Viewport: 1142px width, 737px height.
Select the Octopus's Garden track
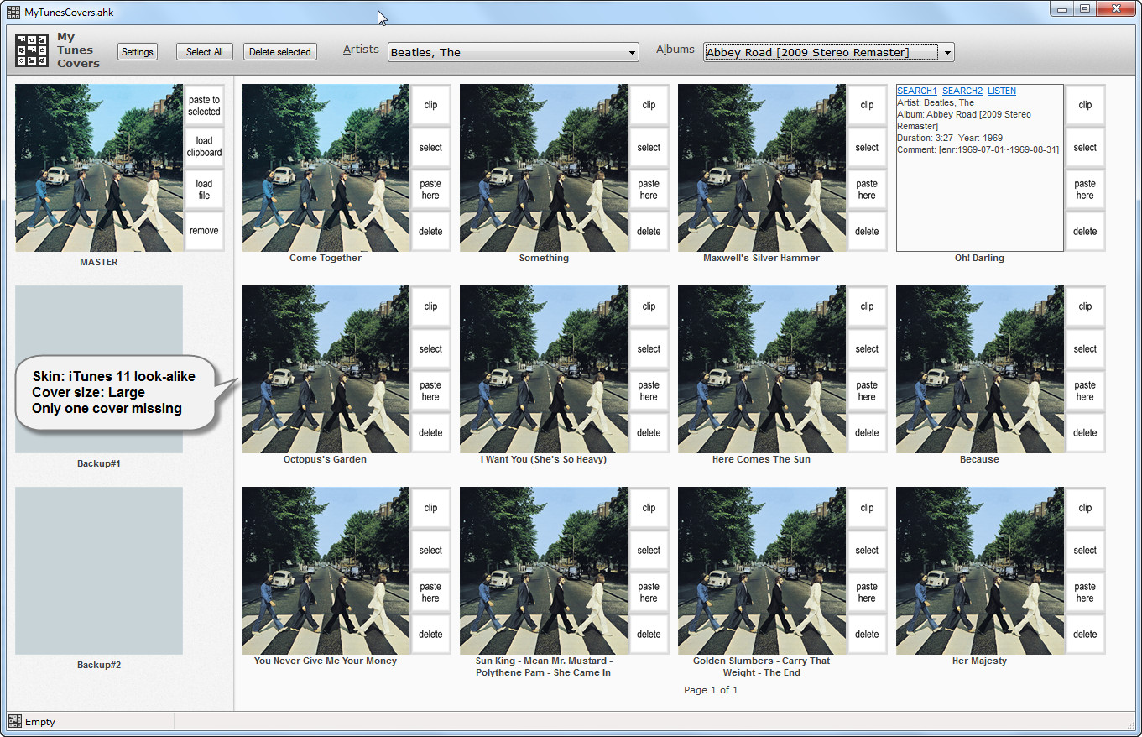(x=430, y=348)
